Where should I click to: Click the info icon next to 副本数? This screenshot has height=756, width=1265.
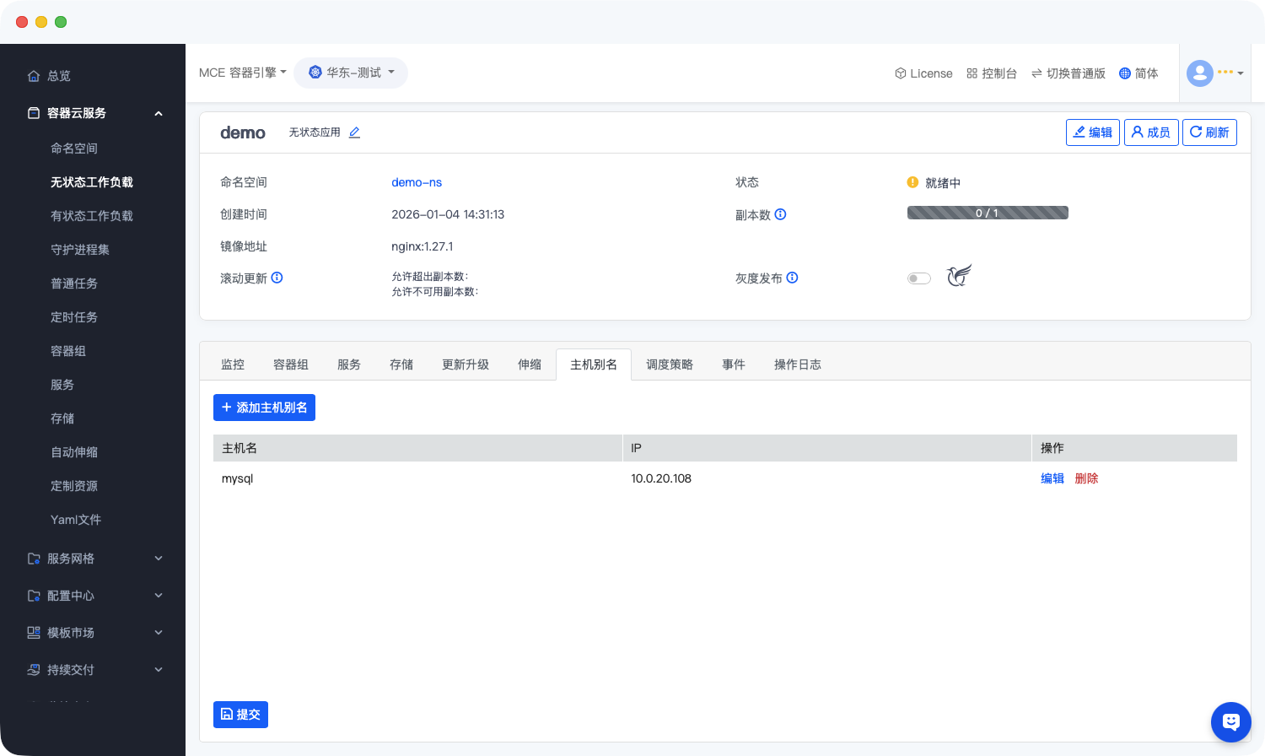(x=780, y=214)
